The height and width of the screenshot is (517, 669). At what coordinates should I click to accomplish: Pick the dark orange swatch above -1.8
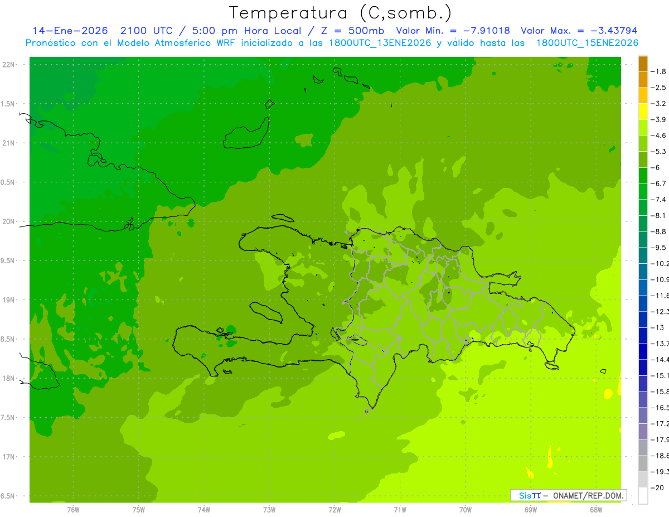[643, 64]
